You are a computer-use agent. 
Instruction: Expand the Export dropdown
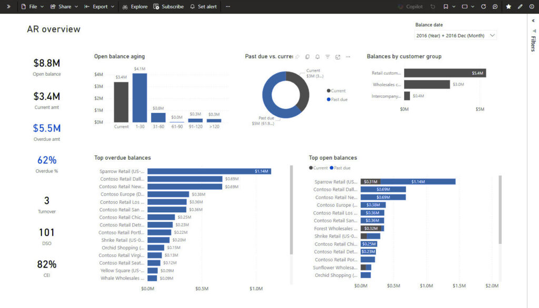coord(99,7)
